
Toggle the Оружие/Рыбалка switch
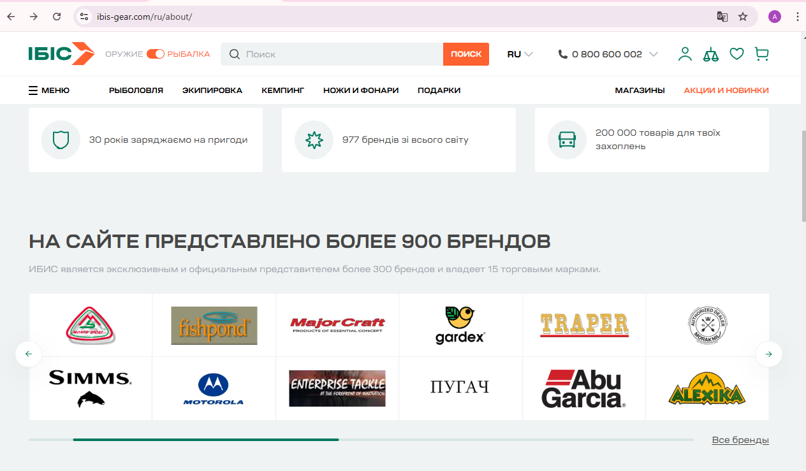[x=156, y=54]
